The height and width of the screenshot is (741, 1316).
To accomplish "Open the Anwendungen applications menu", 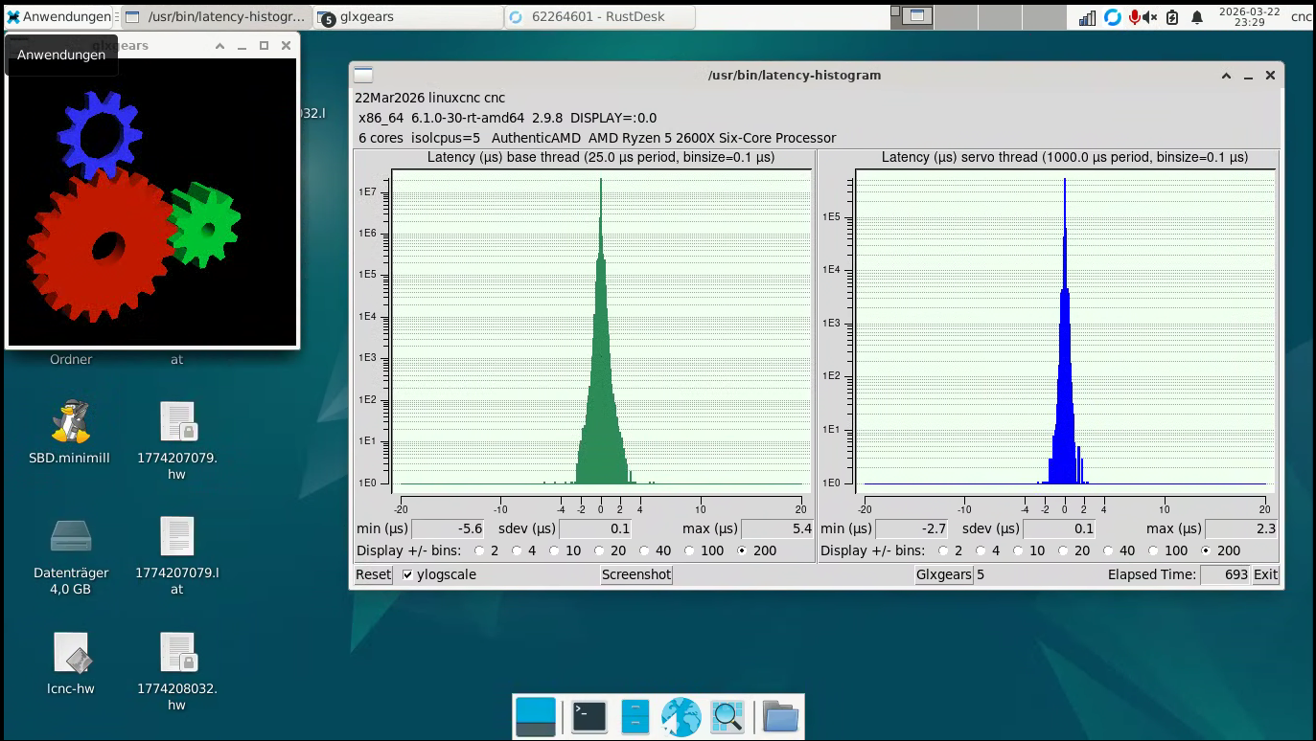I will tap(58, 16).
